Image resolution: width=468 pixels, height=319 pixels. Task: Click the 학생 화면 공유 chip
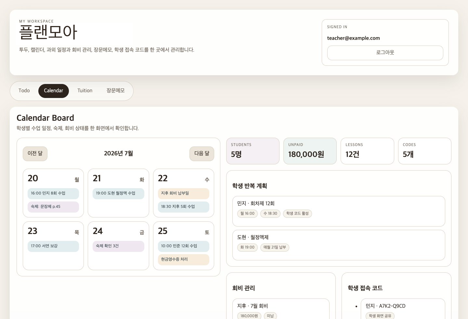[x=380, y=316]
